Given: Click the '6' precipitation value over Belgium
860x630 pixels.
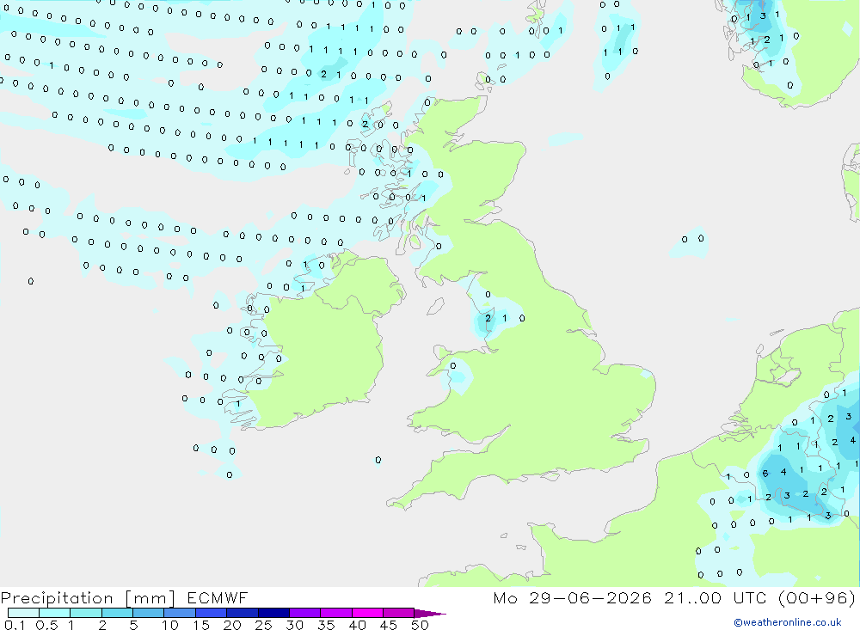Looking at the screenshot, I should click(x=765, y=474).
